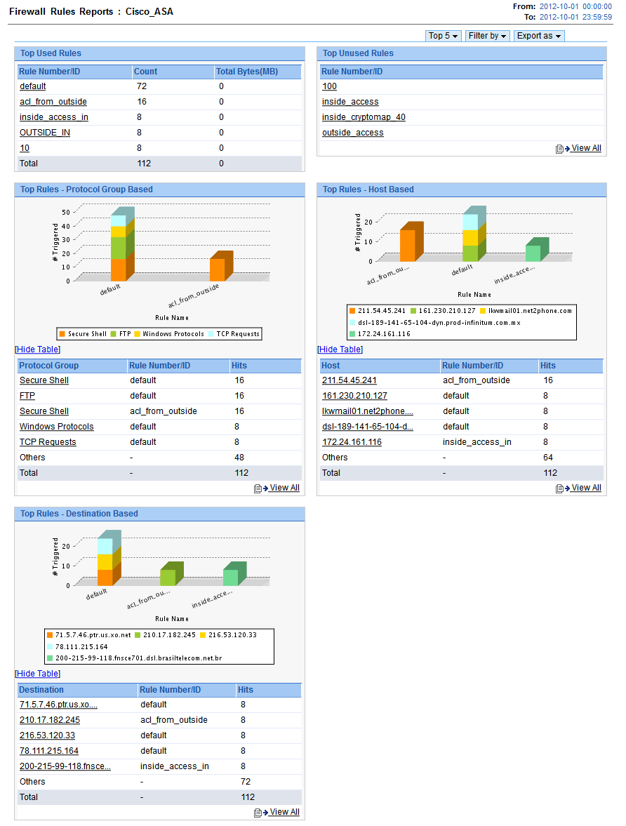Open destination 200-215-99-118.fnsce link
This screenshot has width=626, height=826.
65,766
